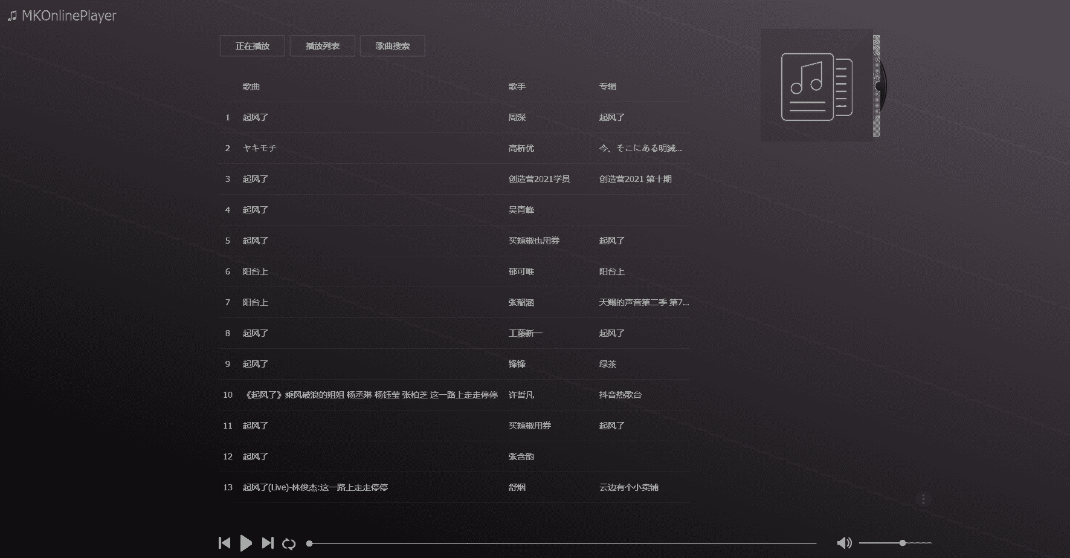Viewport: 1070px width, 558px height.
Task: Click the album 绿茶
Action: point(608,364)
